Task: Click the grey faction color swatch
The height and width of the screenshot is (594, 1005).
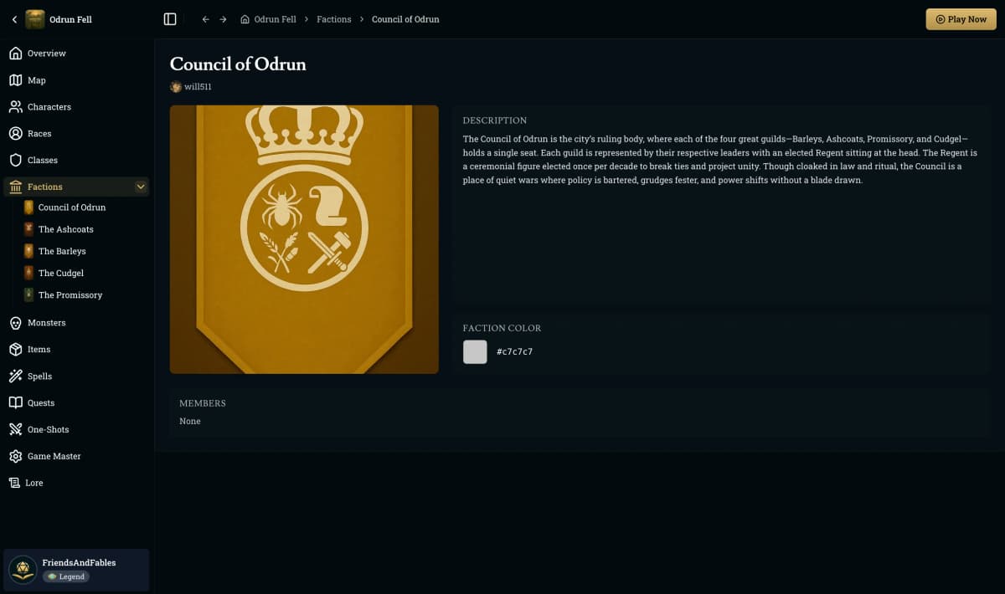Action: pos(475,351)
